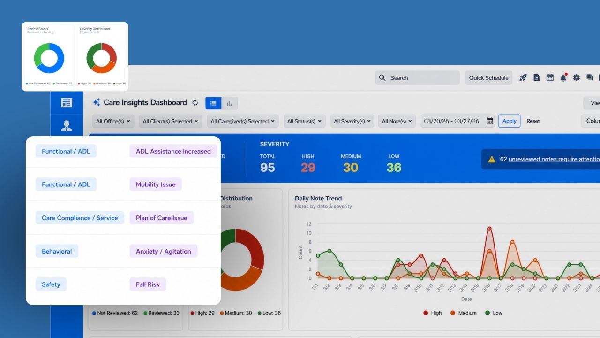Click the Functional / ADL tag beside Mobility Issue

[x=66, y=184]
